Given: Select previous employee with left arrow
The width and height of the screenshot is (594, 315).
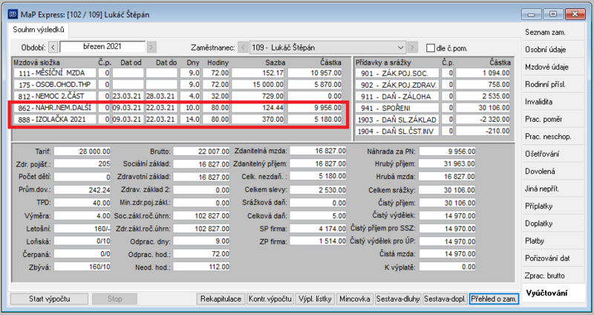Looking at the screenshot, I should [244, 48].
